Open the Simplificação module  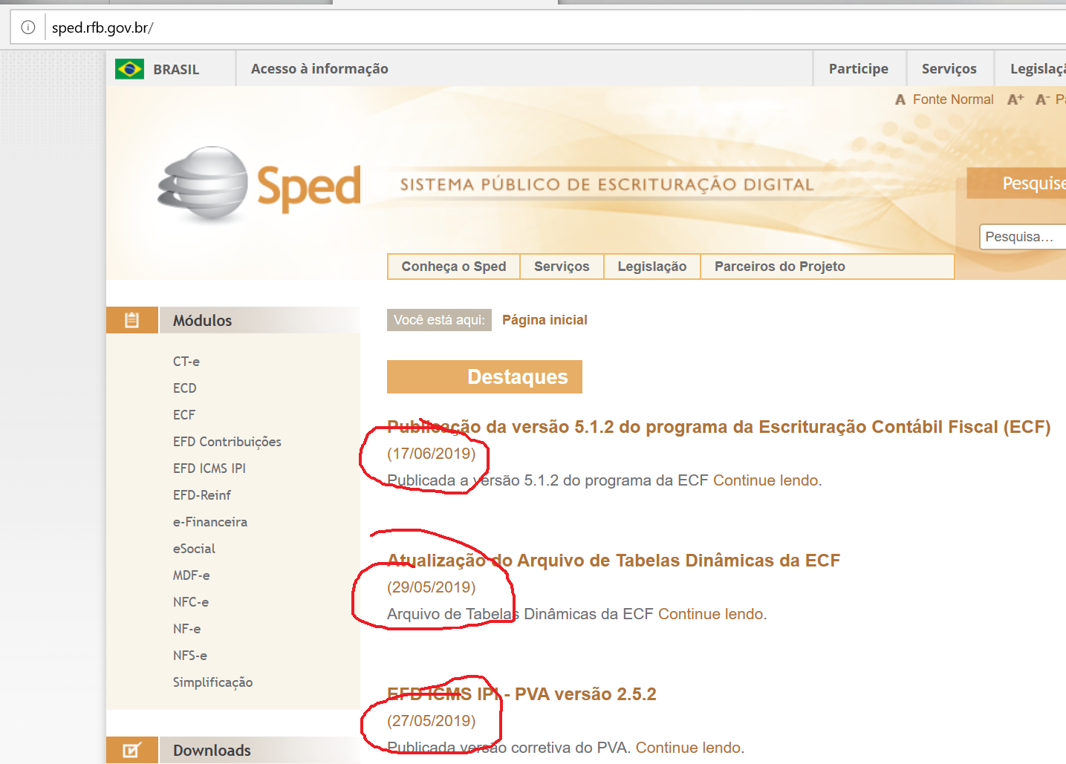click(213, 682)
